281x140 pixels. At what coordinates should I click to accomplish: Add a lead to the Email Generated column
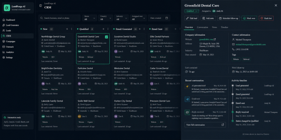pyautogui.click(x=140, y=29)
